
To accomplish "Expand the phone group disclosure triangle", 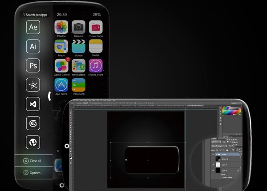I will click(216, 154).
